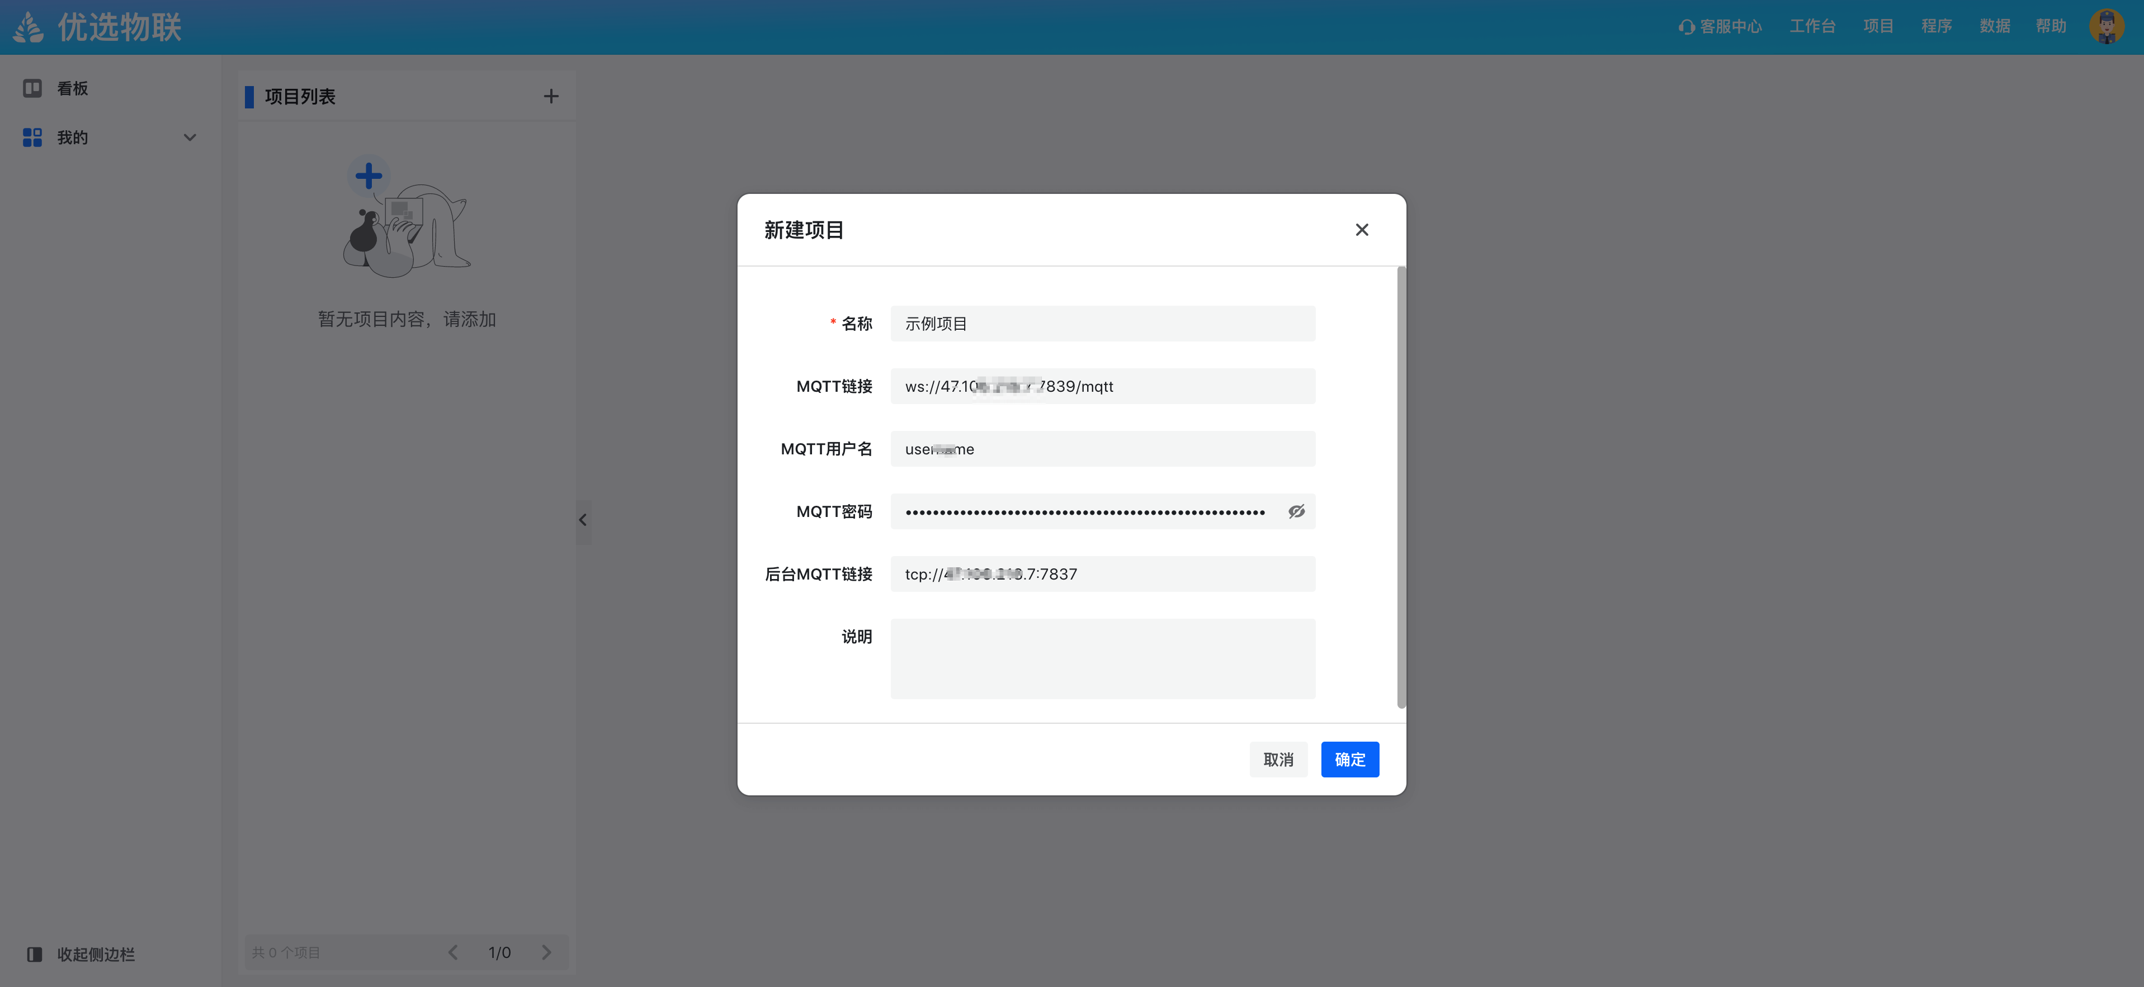Expand the 我的 sidebar chevron

190,138
